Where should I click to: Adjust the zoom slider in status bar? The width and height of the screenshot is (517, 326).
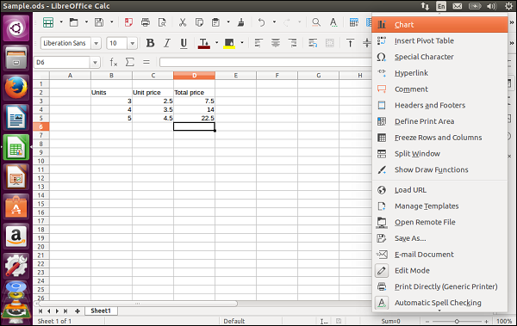coord(457,321)
